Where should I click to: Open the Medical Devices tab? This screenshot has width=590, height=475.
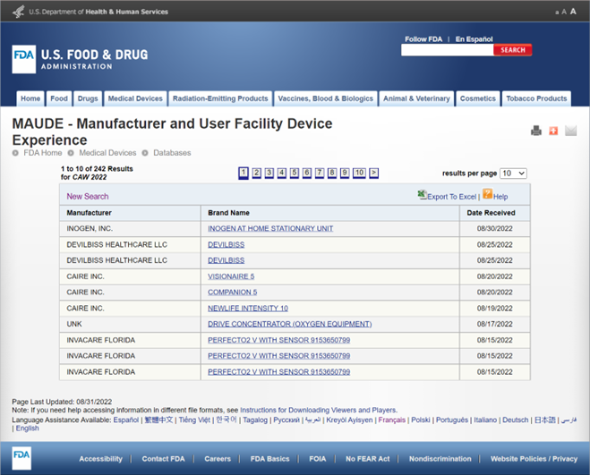tap(135, 98)
